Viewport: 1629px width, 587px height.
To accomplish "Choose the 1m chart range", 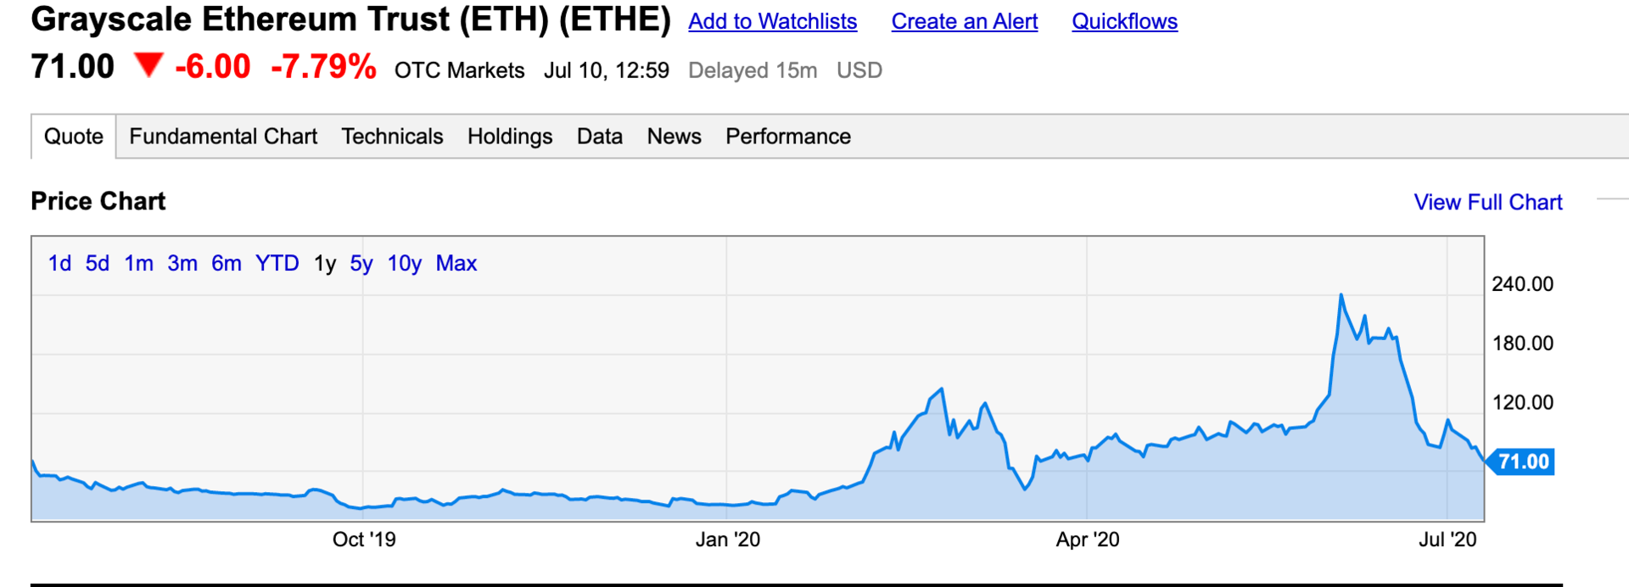I will [138, 264].
